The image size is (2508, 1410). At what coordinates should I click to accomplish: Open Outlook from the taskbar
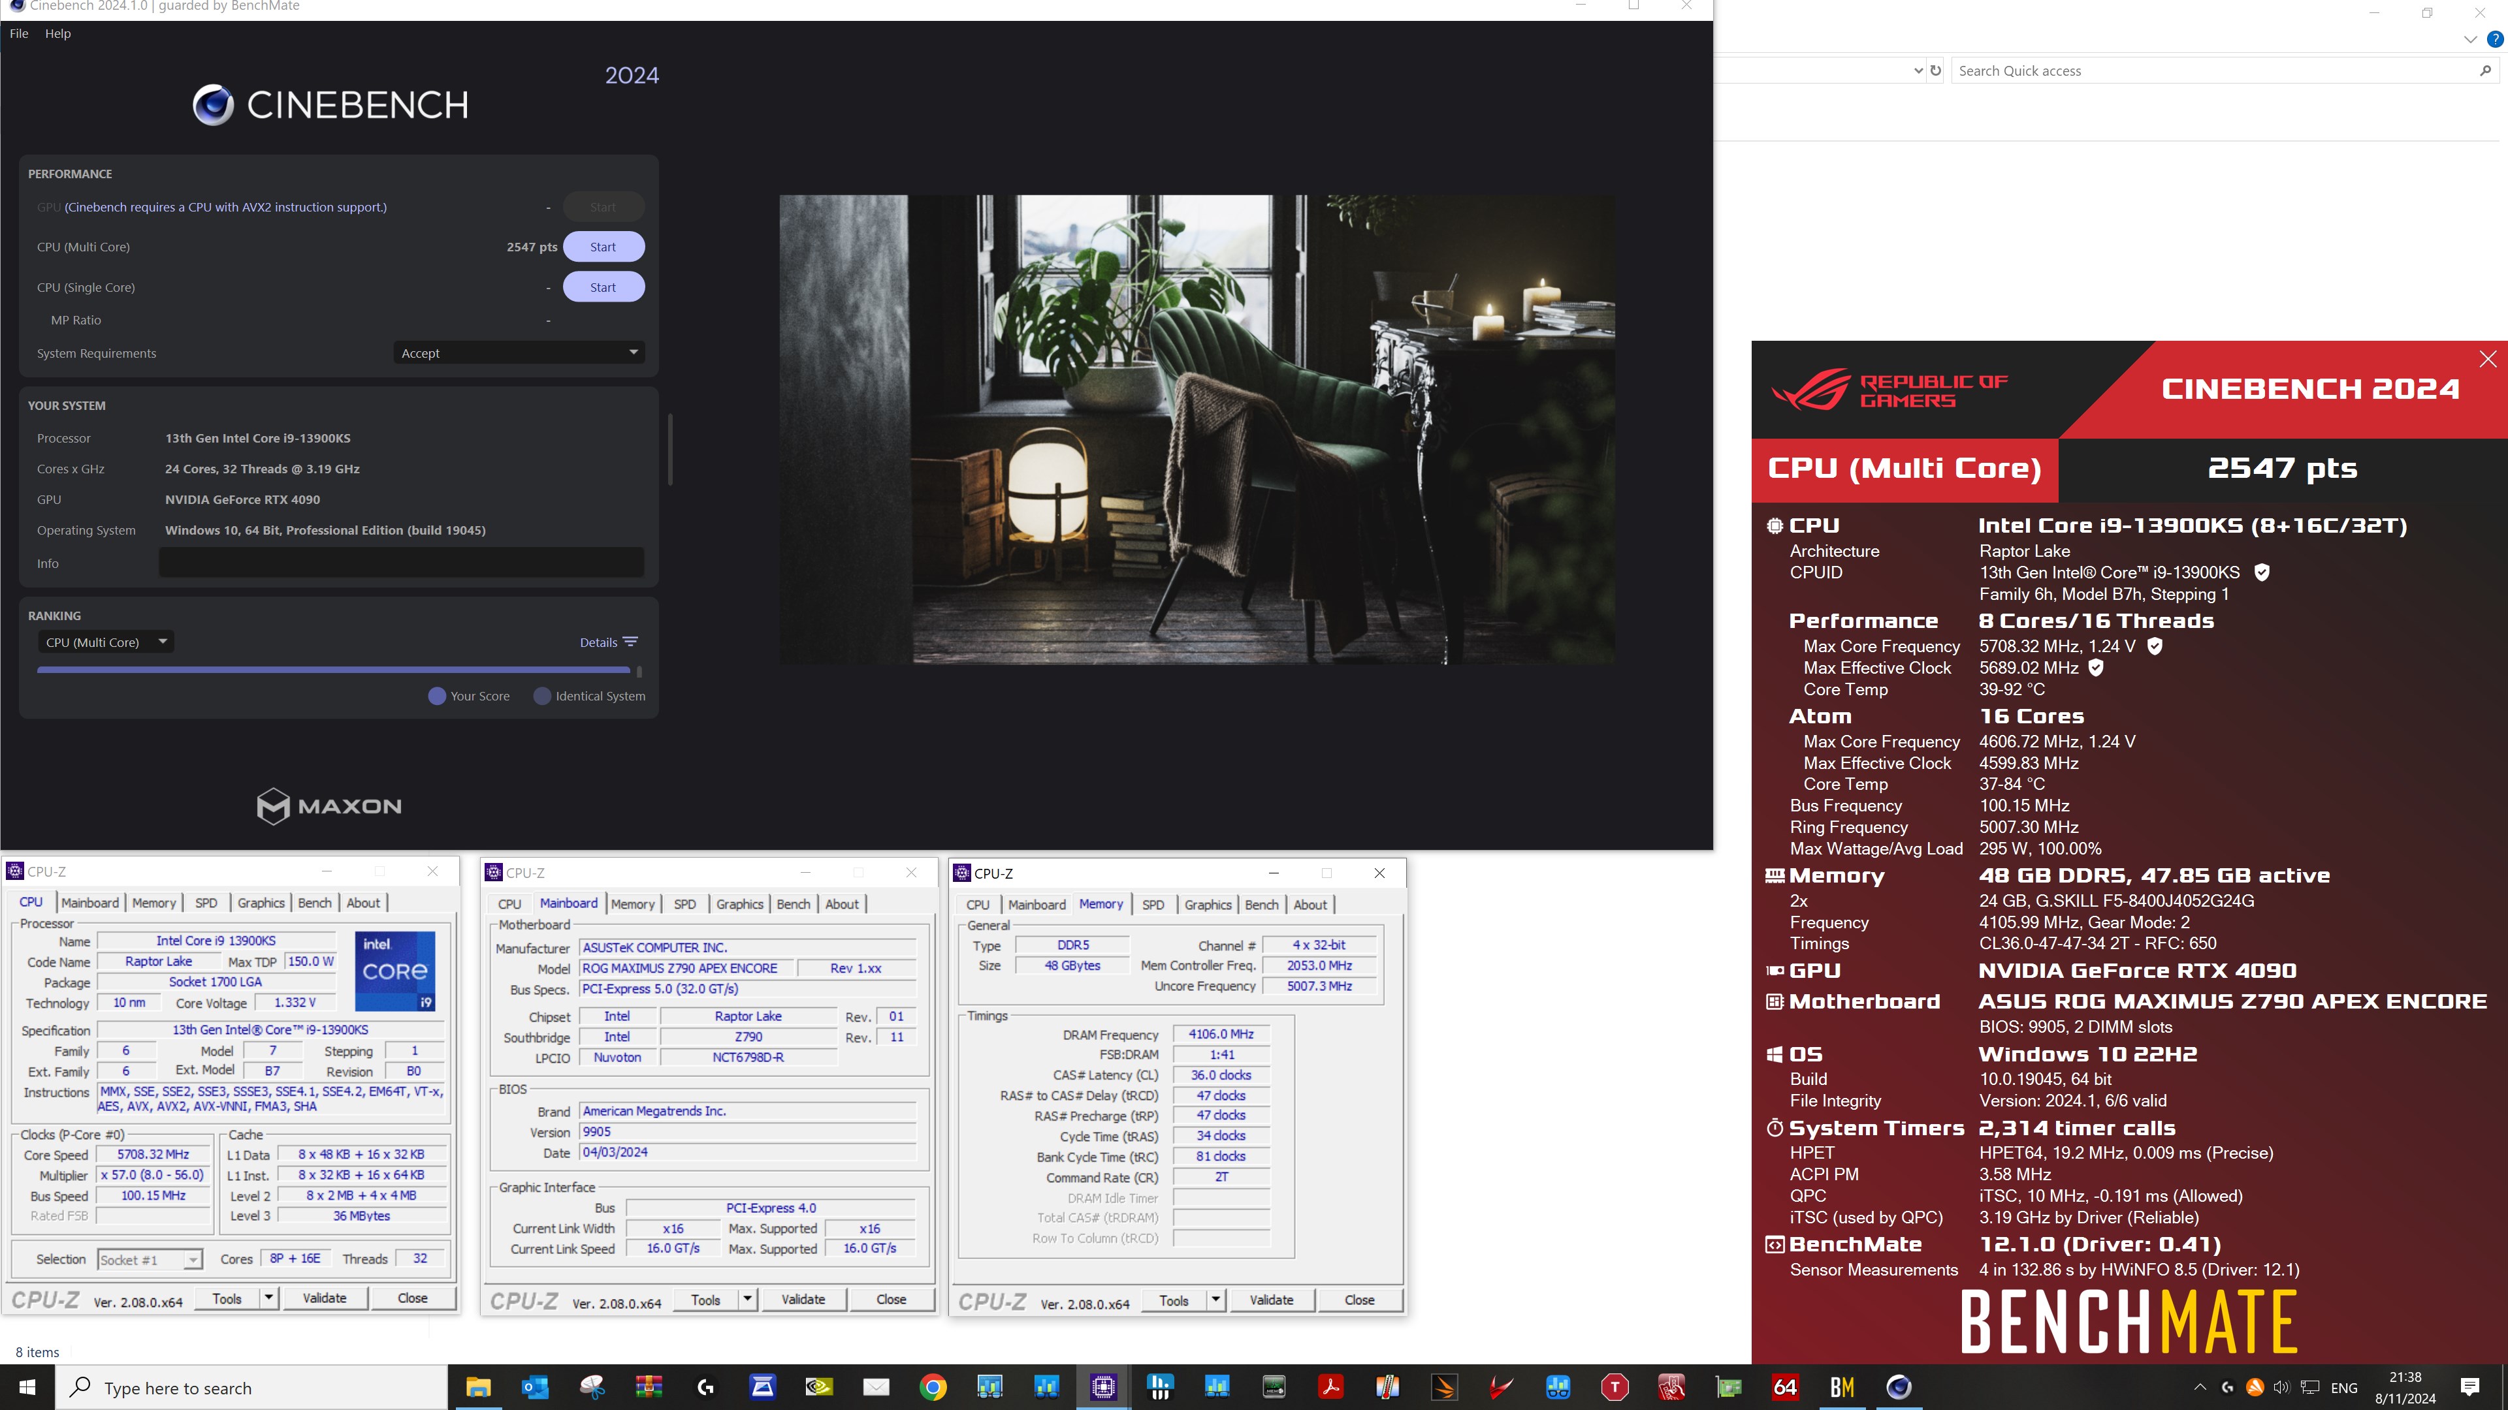point(534,1386)
